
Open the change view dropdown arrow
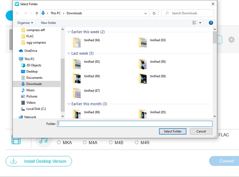coord(200,23)
